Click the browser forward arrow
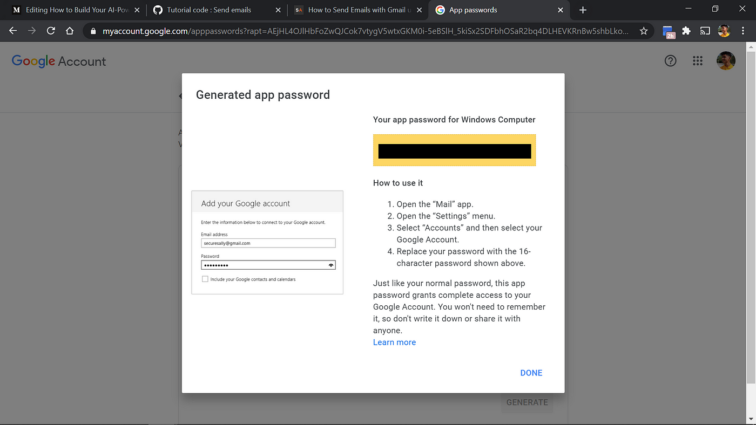This screenshot has width=756, height=425. click(x=32, y=31)
